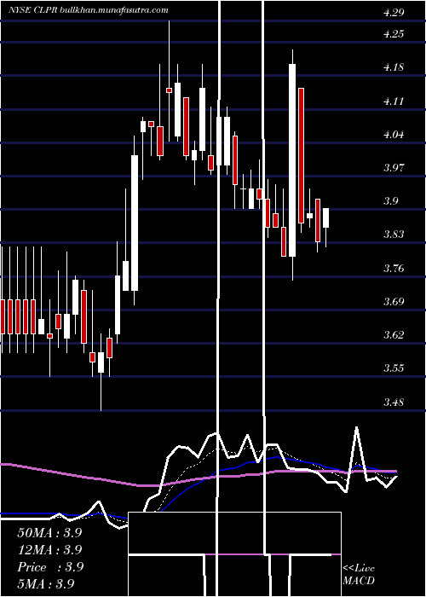The width and height of the screenshot is (426, 597).
Task: Click the 3.62 price axis label
Action: pyautogui.click(x=394, y=335)
